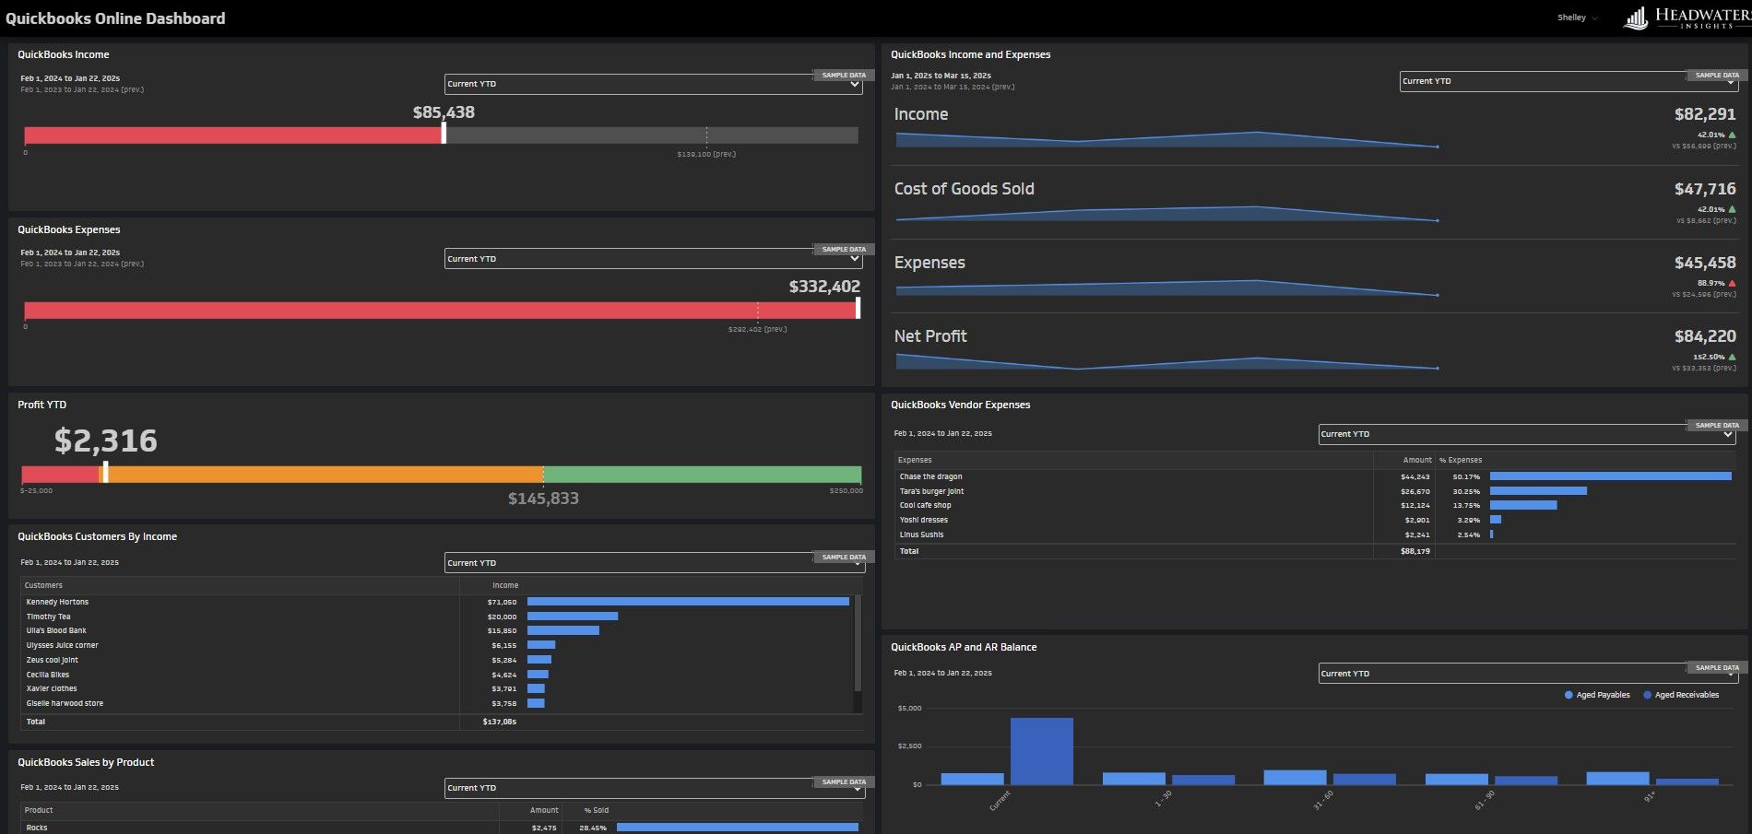1752x834 pixels.
Task: Open Current YTD dropdown in Customers By Income
Action: point(655,563)
